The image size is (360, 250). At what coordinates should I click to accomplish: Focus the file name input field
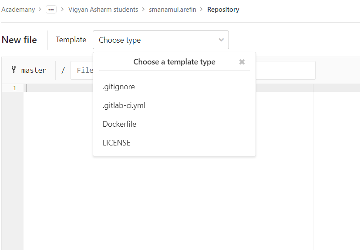(283, 70)
